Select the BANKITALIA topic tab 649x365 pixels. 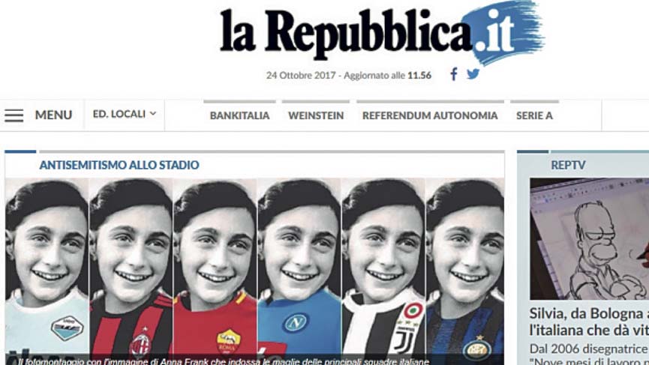[239, 115]
